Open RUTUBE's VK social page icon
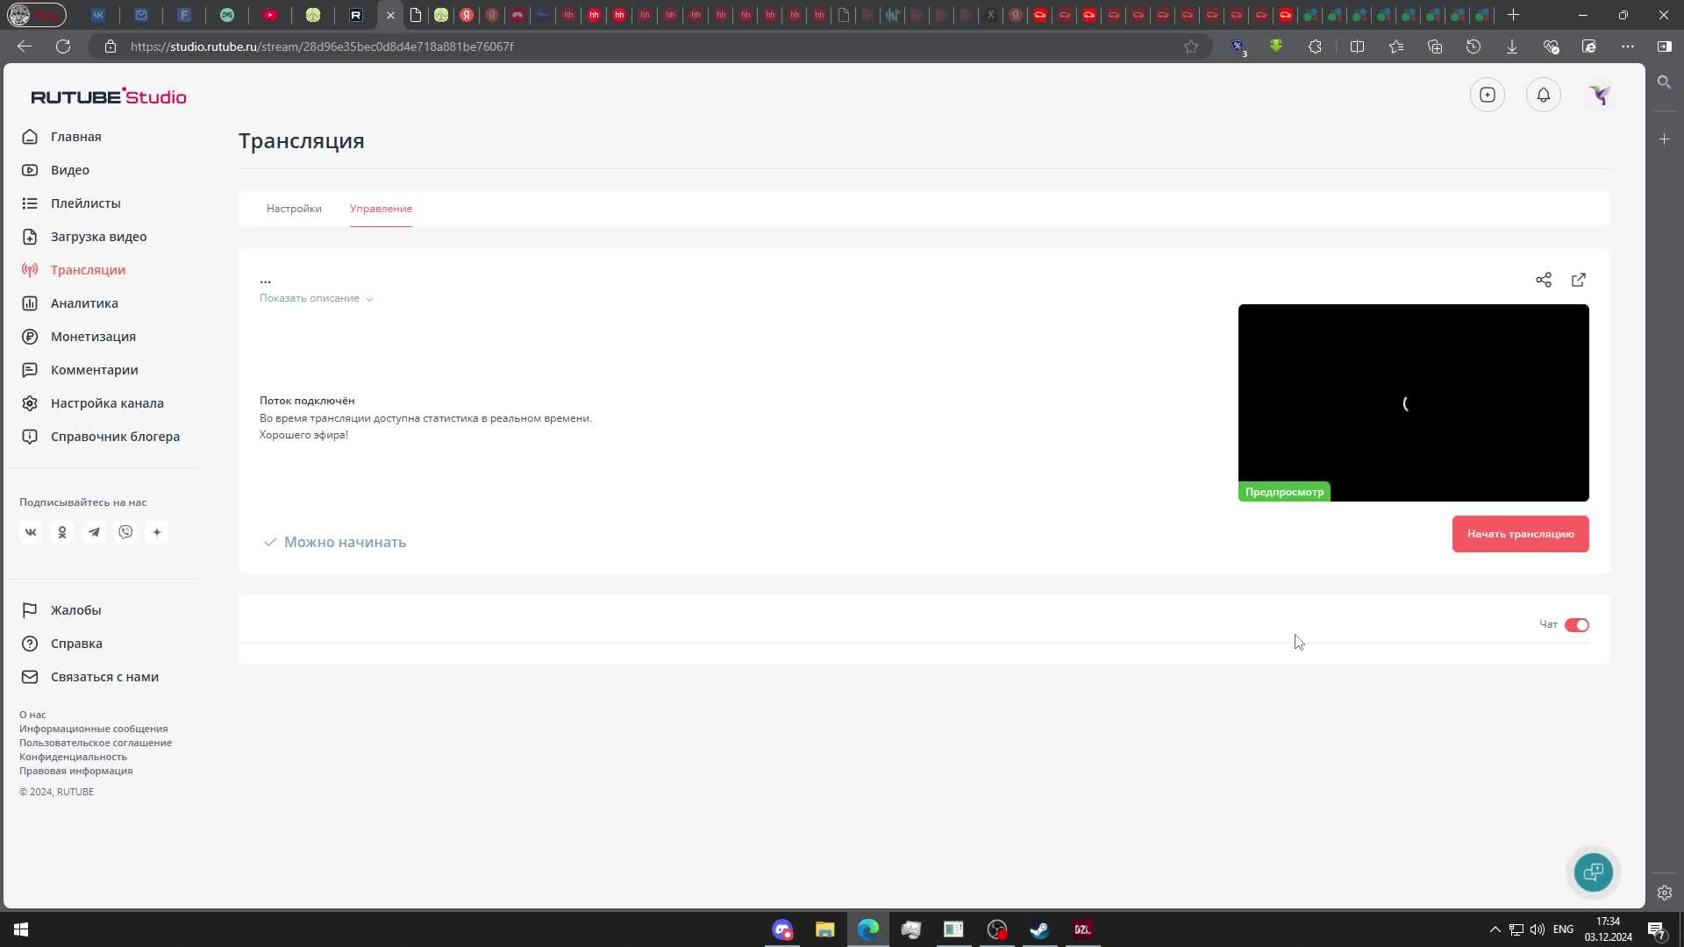This screenshot has width=1684, height=947. click(31, 532)
